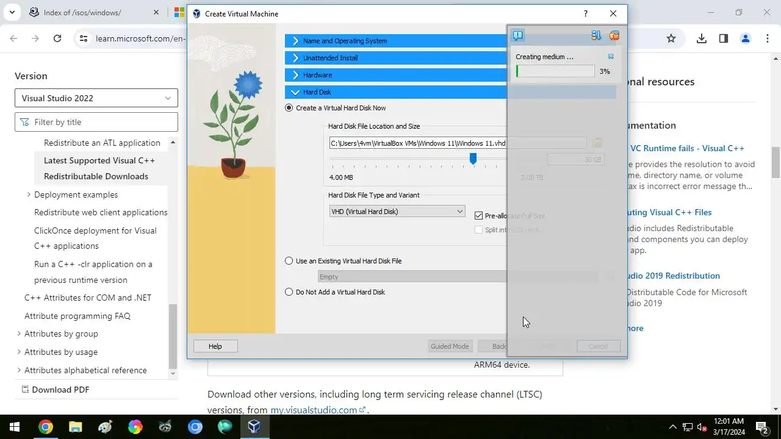Close the Index of /isos/windows/ tab
781x439 pixels.
[156, 12]
